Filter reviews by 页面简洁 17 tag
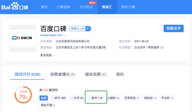Viewport: 192px width, 112px height. [132, 98]
